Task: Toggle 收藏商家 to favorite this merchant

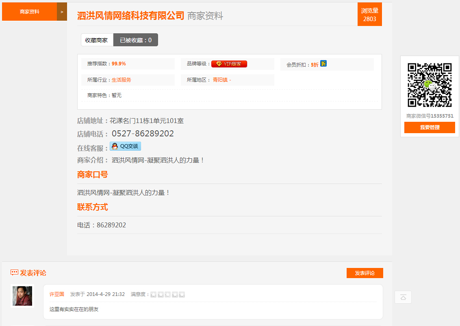Action: click(x=97, y=40)
